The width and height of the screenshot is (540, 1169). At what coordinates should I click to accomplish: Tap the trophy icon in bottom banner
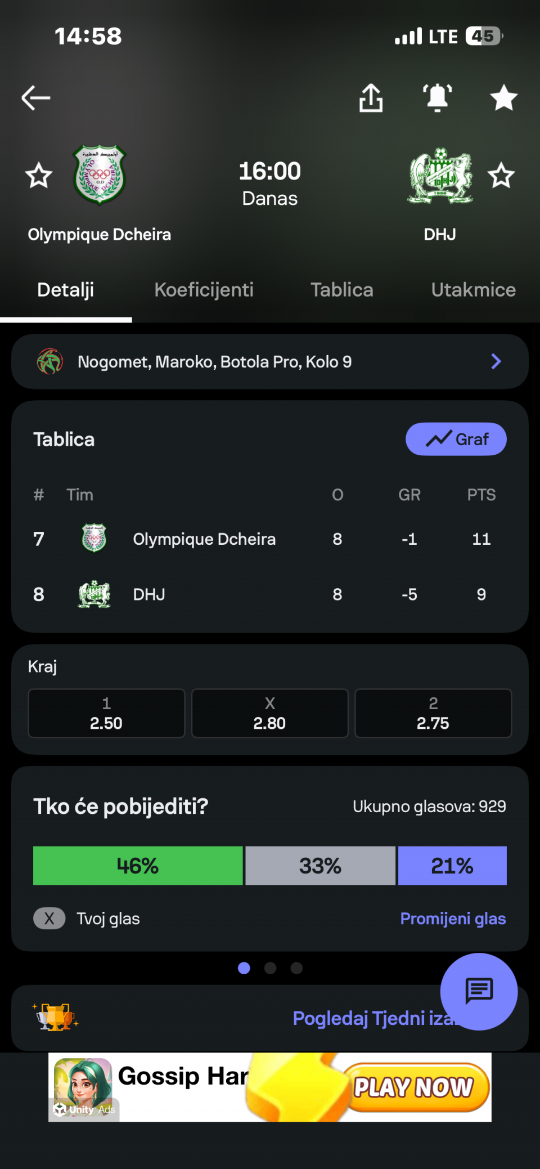point(55,1017)
